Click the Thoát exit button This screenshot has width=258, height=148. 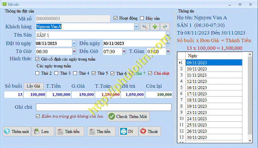click(149, 132)
